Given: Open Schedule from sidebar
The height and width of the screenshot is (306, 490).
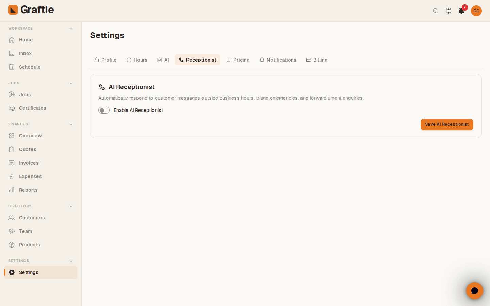Looking at the screenshot, I should point(40,67).
